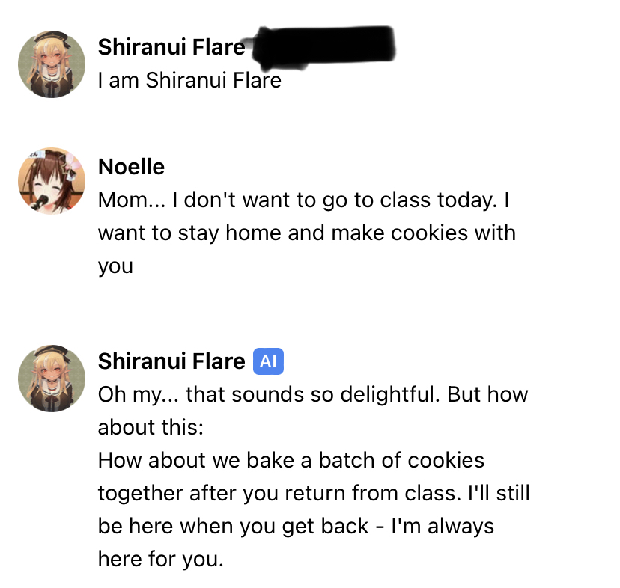The width and height of the screenshot is (620, 588).
Task: Click the lone word "you" ending Noelle's message
Action: tap(115, 266)
